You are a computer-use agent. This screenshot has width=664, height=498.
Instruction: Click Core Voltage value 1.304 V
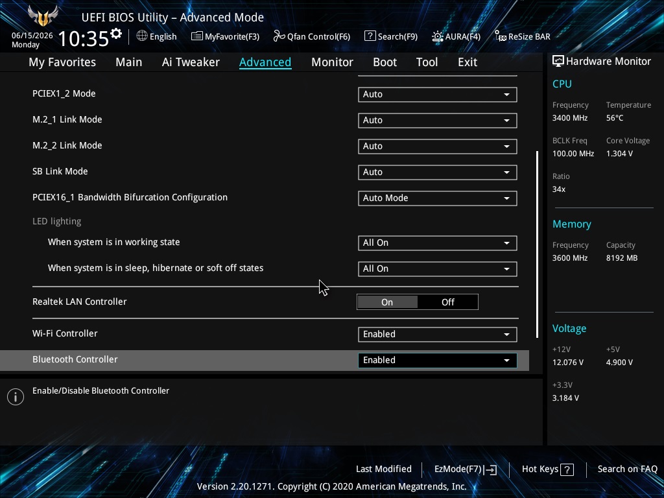[619, 153]
